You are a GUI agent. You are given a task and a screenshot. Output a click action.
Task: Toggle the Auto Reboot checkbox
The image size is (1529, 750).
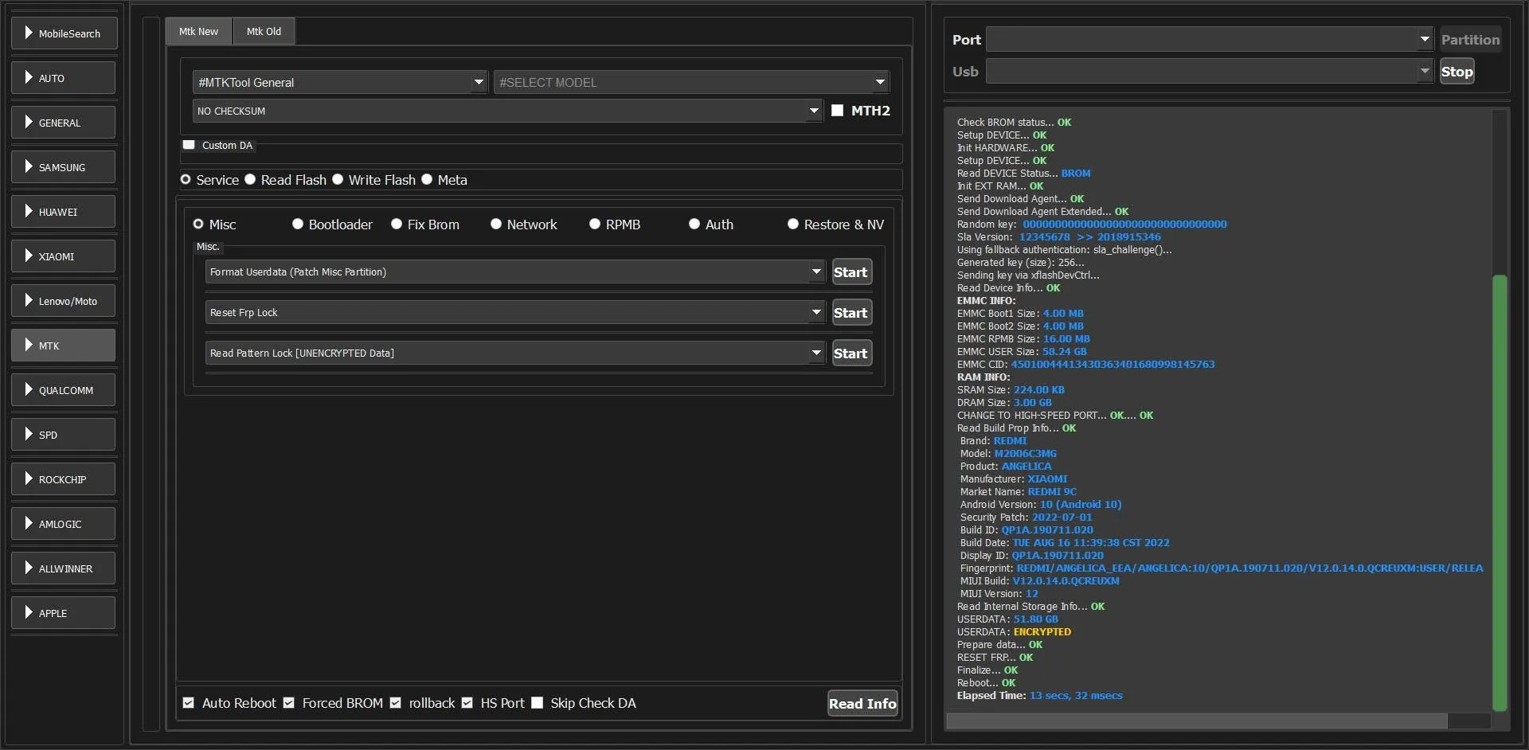pyautogui.click(x=189, y=703)
